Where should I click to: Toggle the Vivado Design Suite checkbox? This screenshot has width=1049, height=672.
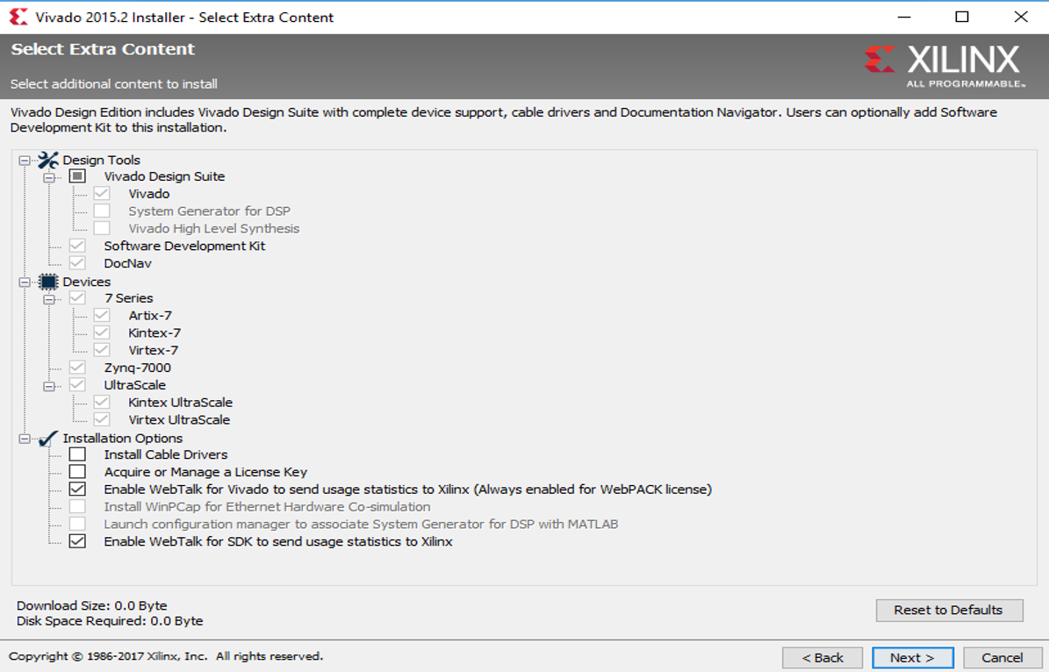[78, 176]
